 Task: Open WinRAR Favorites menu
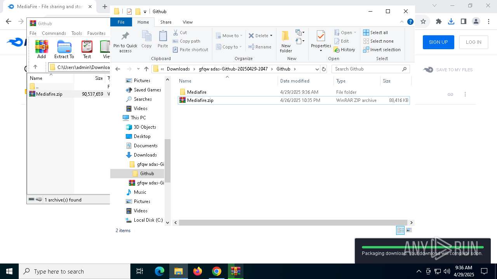(x=96, y=33)
